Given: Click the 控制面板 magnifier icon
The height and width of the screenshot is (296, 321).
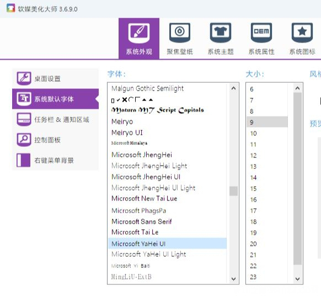Looking at the screenshot, I should (24, 140).
